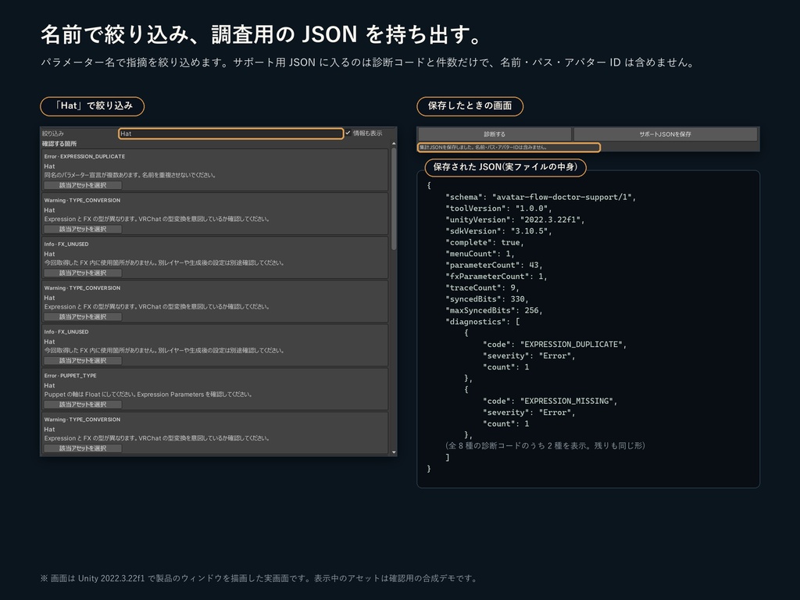Click 該当アセットを選択 under EXPRESSION_DUPLICATE
Screen dimensions: 800x600
pos(83,185)
